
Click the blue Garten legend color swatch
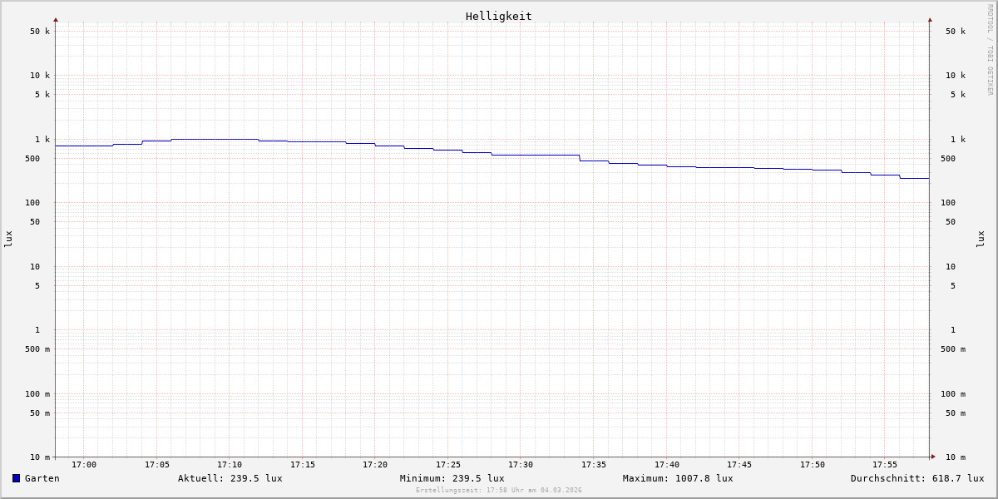tap(16, 478)
